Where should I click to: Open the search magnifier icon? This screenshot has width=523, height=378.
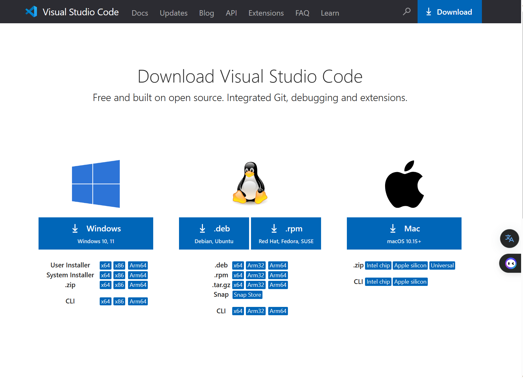(x=406, y=12)
